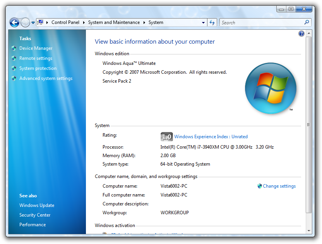Click the Forward navigation arrow button
322x244 pixels.
[25, 22]
